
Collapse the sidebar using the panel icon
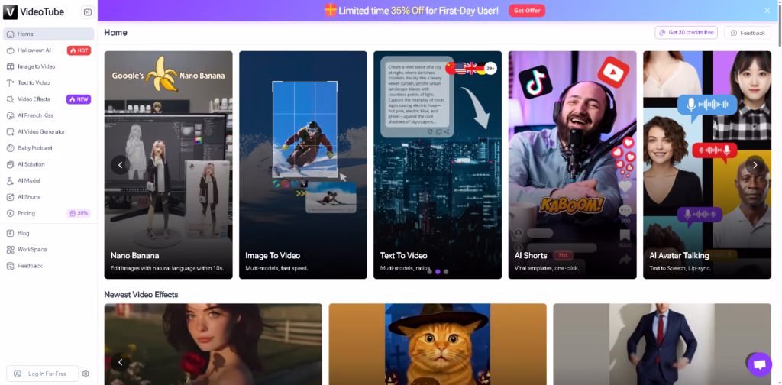pyautogui.click(x=87, y=12)
